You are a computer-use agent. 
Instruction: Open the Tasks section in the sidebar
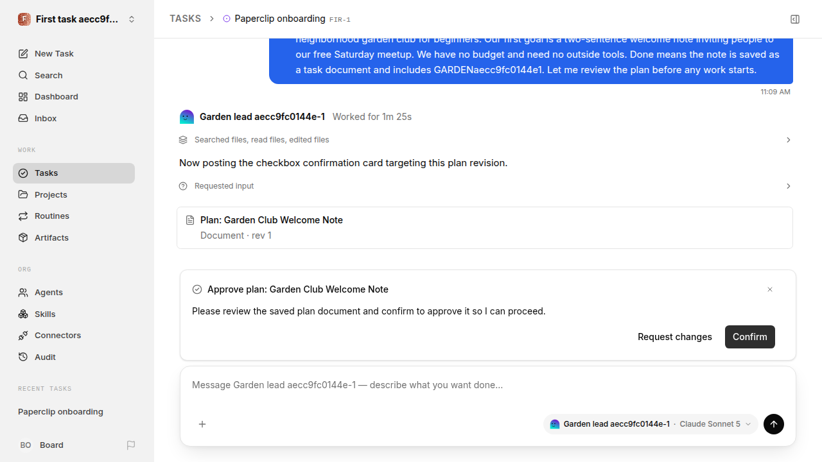click(x=74, y=173)
